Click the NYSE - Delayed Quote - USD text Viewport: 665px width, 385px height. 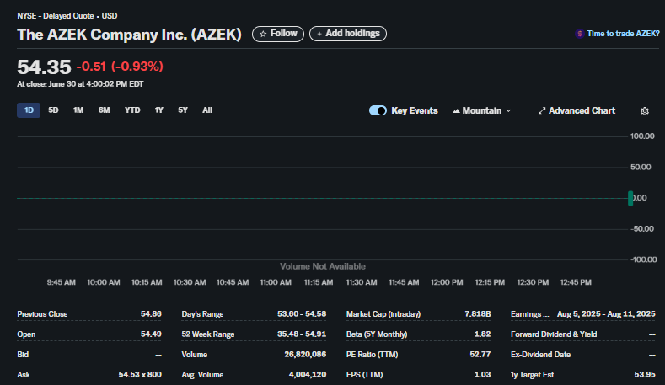point(67,16)
